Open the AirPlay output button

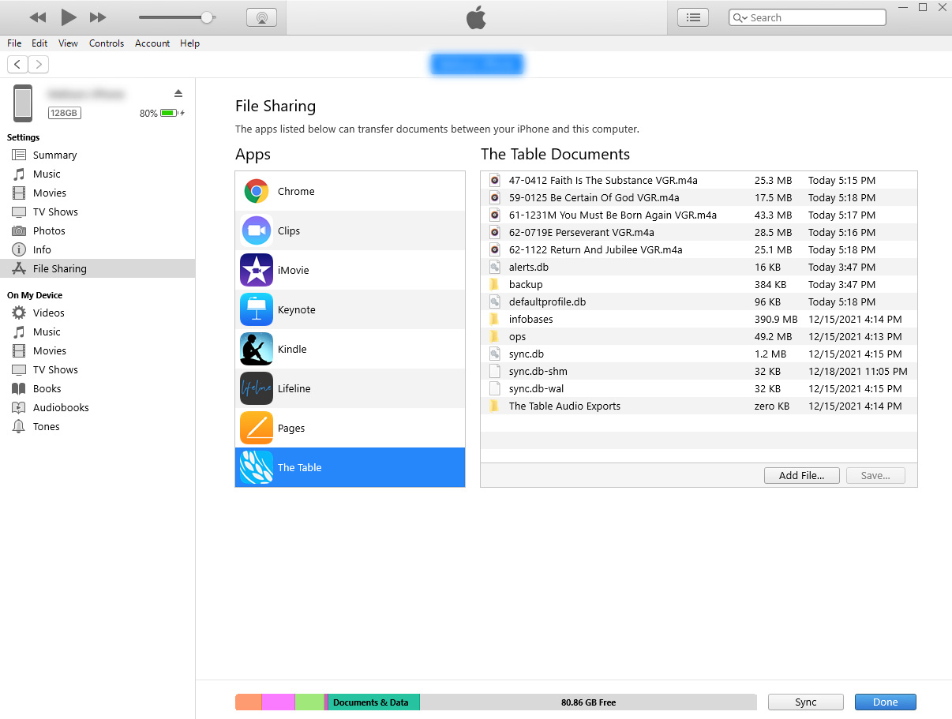click(261, 17)
